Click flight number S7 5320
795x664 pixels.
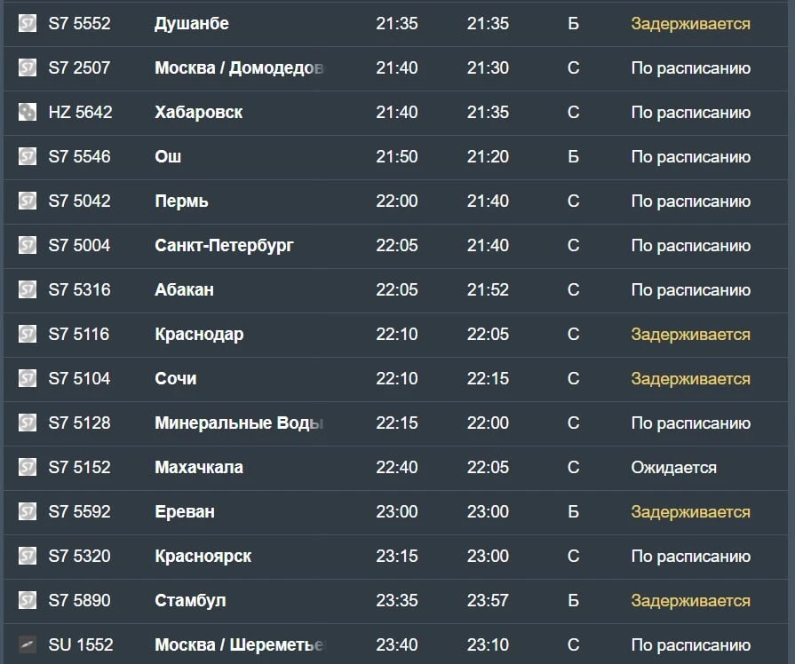tap(79, 556)
